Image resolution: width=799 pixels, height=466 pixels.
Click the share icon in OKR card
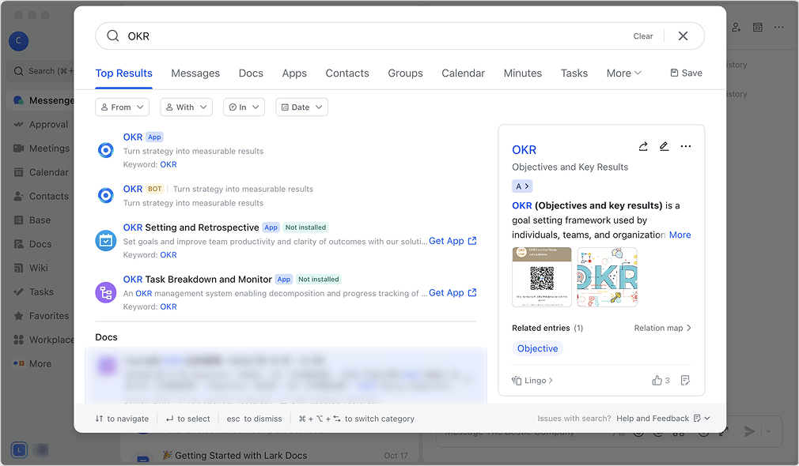643,147
